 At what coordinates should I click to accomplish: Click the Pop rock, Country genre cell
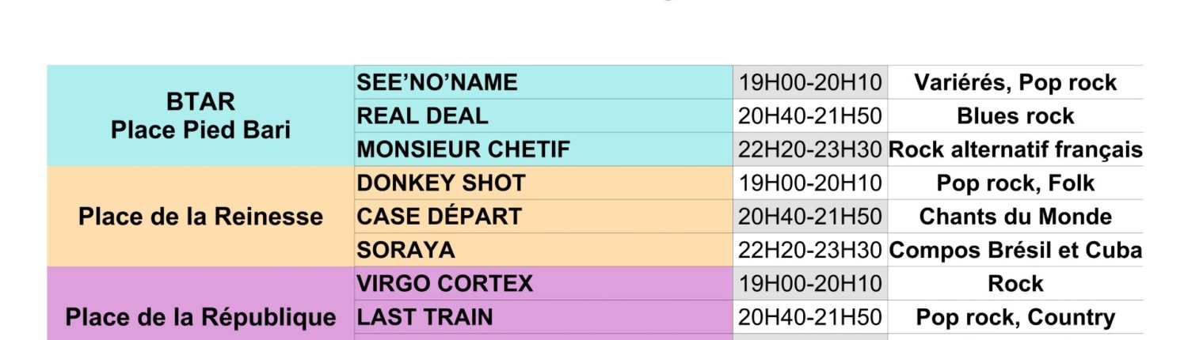1015,318
